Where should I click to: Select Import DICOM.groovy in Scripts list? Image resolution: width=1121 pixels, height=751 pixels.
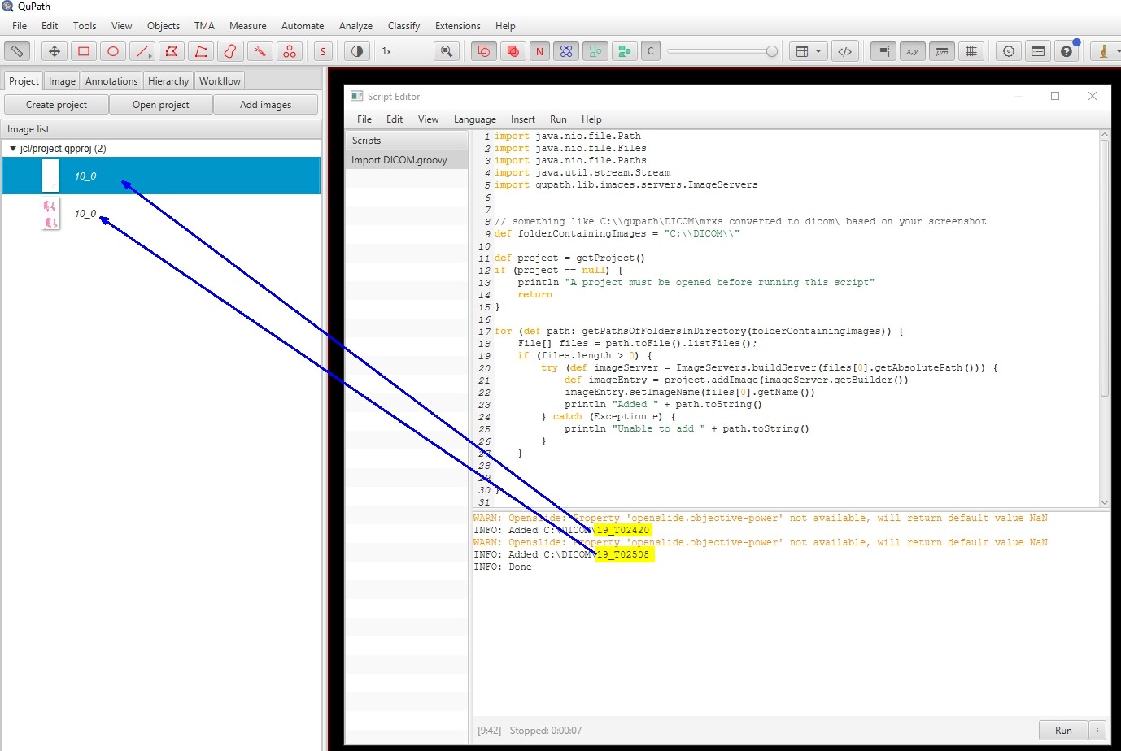pos(399,160)
